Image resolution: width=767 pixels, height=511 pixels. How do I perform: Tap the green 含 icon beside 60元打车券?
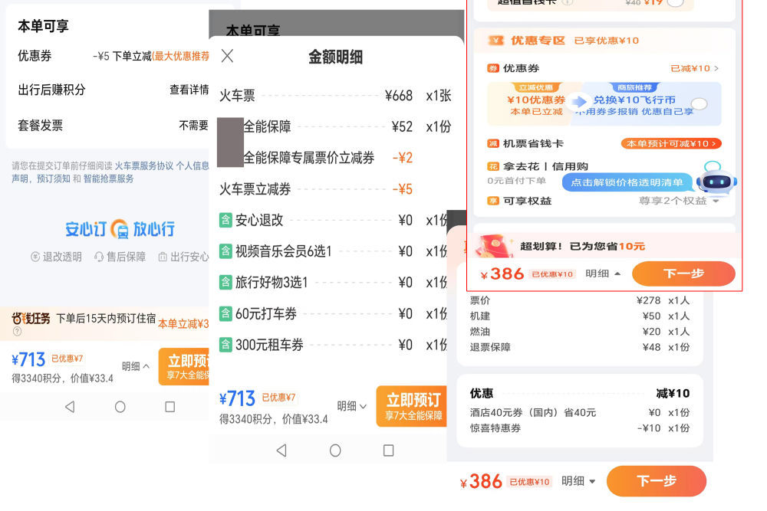(x=225, y=313)
